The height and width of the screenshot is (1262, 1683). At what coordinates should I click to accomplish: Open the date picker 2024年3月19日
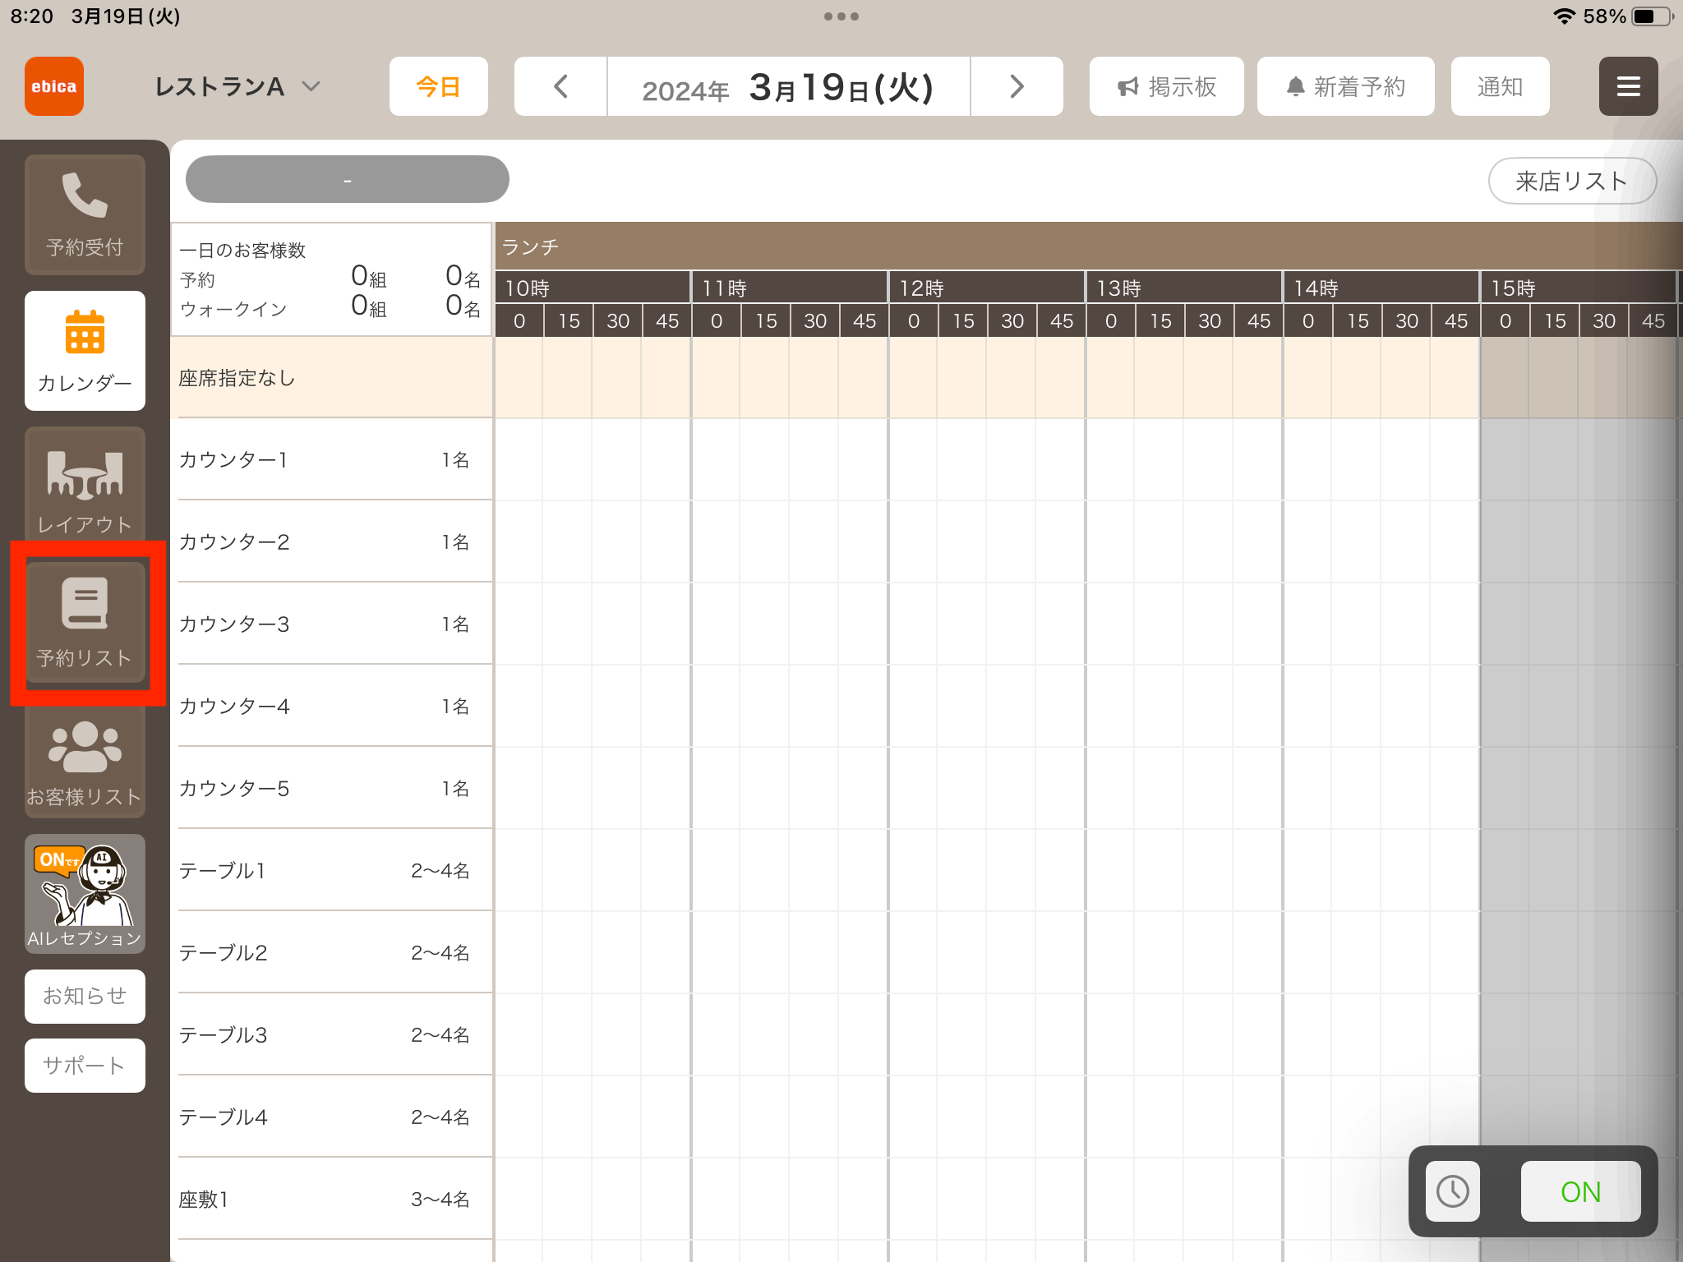pos(788,86)
